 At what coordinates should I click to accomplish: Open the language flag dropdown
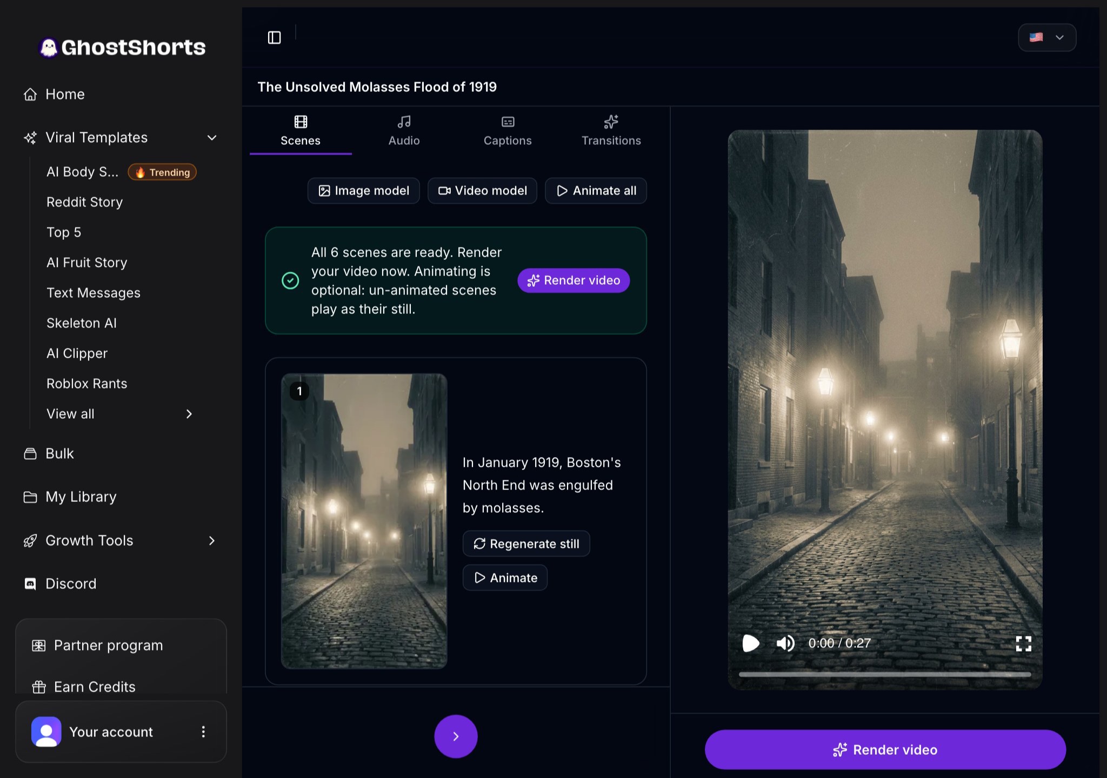(x=1047, y=37)
